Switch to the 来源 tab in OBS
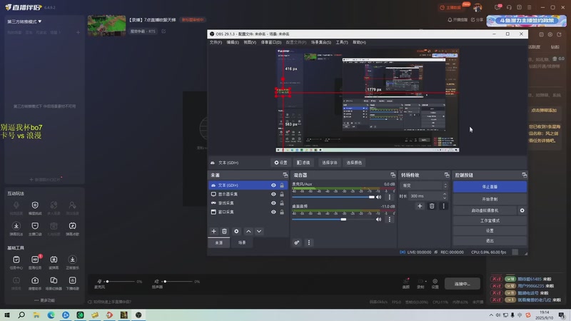The width and height of the screenshot is (571, 321). pos(219,243)
